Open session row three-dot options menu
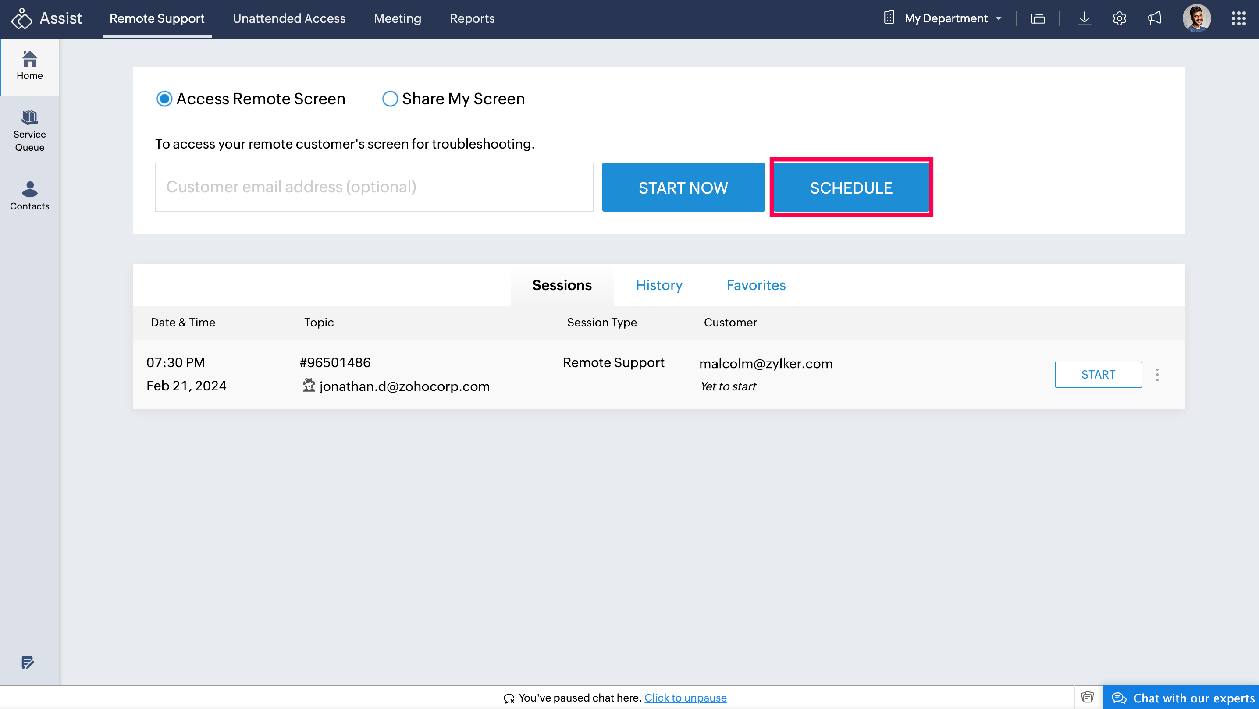 tap(1157, 374)
